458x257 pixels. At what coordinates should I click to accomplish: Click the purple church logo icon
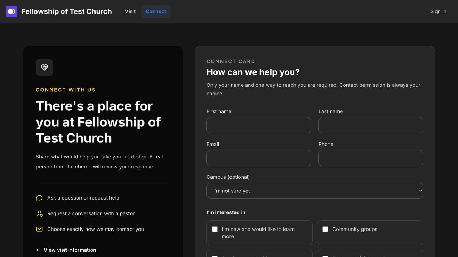(x=11, y=11)
